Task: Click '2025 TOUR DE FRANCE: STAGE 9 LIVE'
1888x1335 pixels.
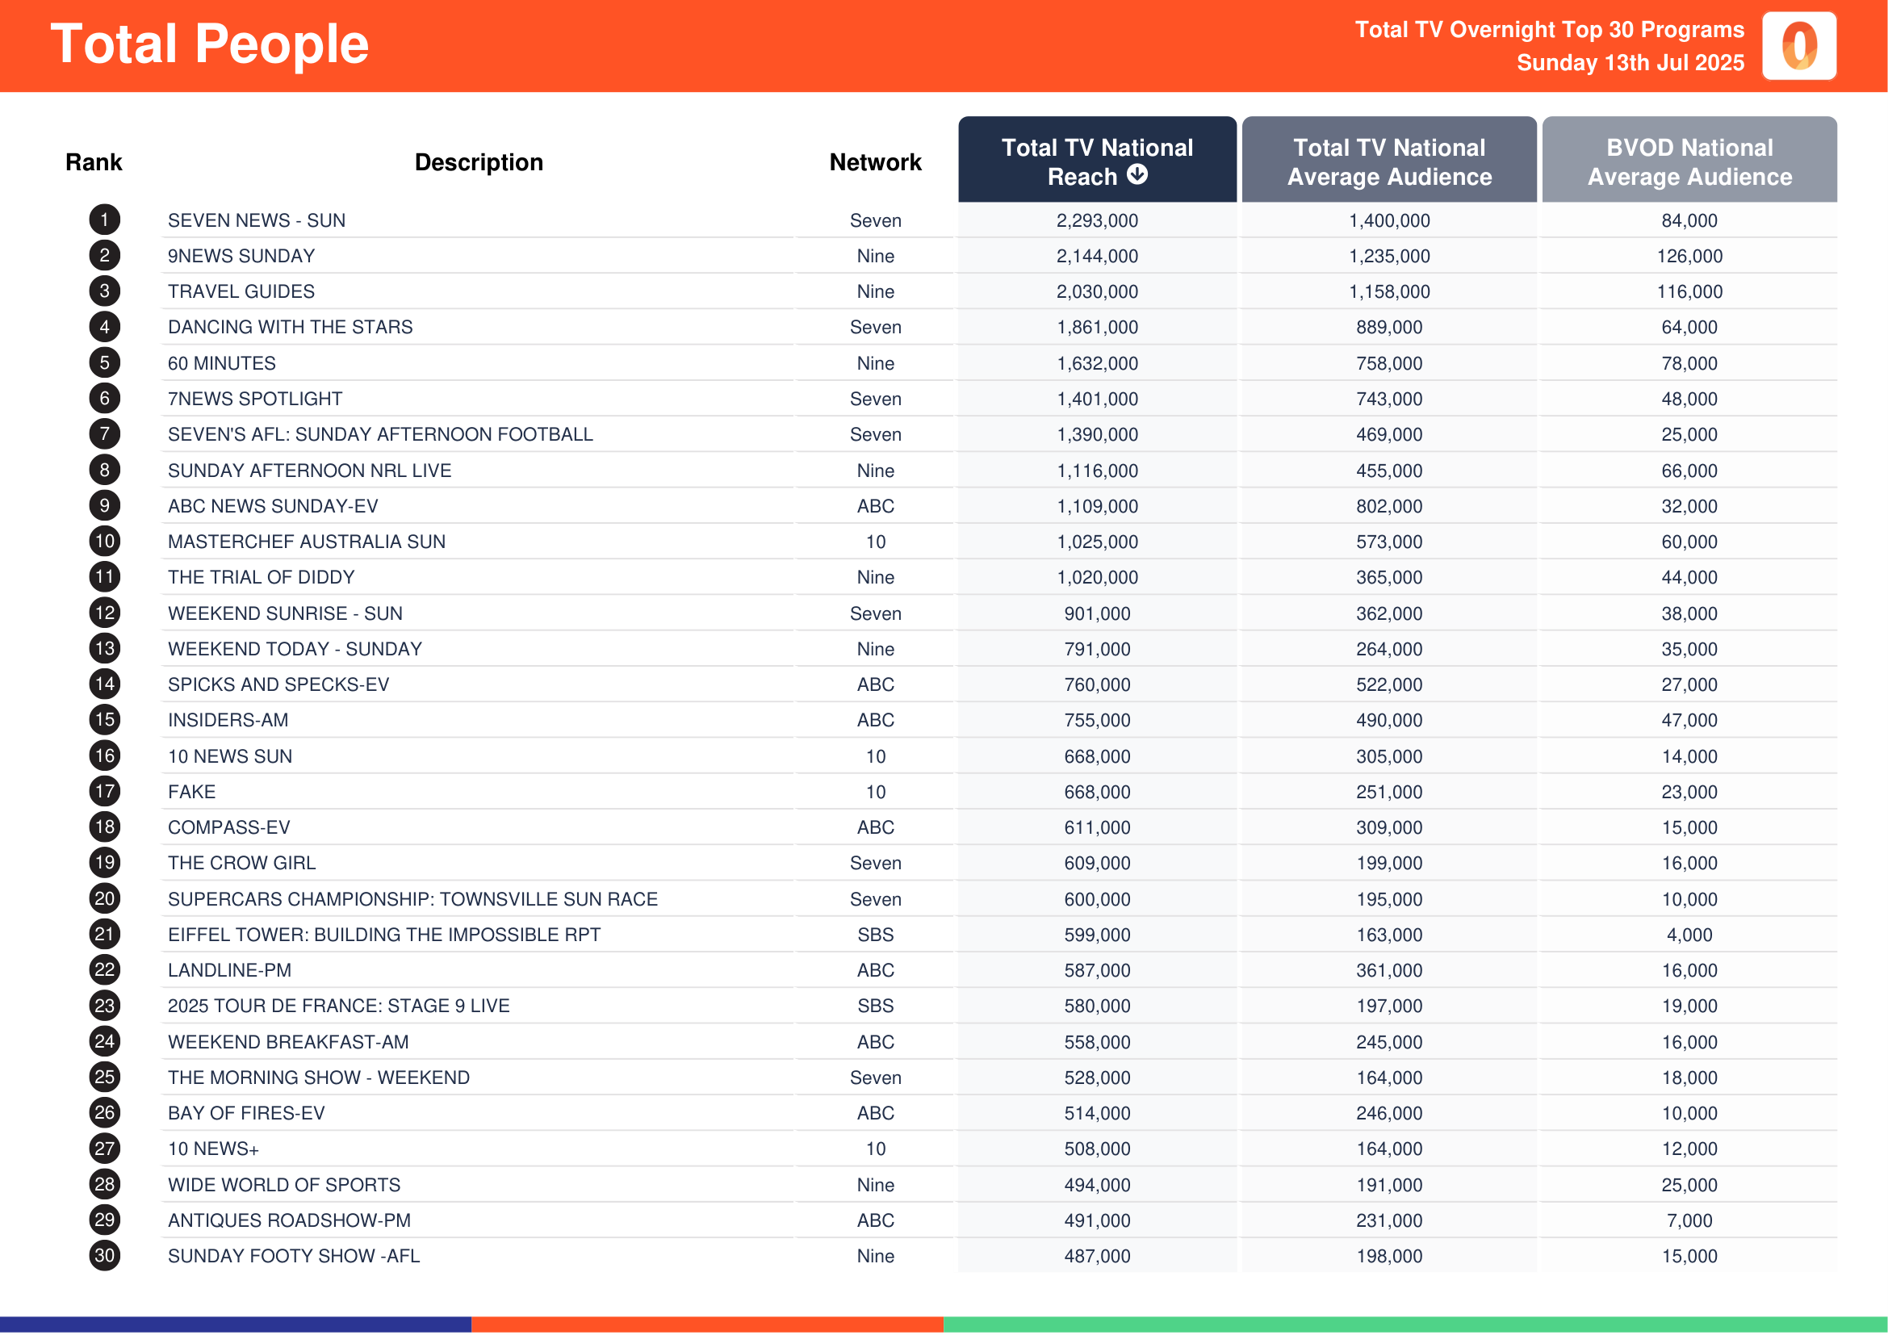Action: [339, 1006]
